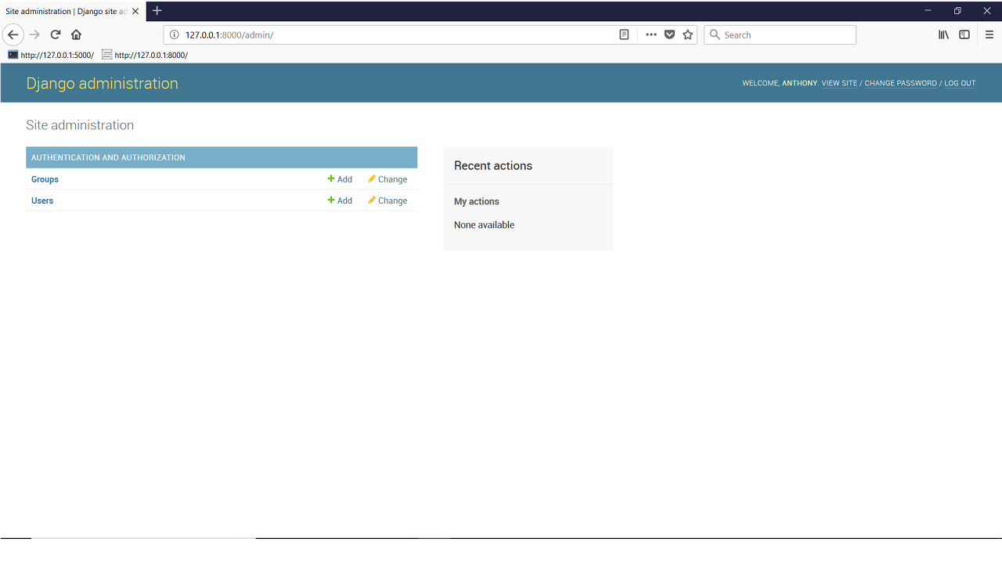Click the Site administration page heading

click(80, 125)
